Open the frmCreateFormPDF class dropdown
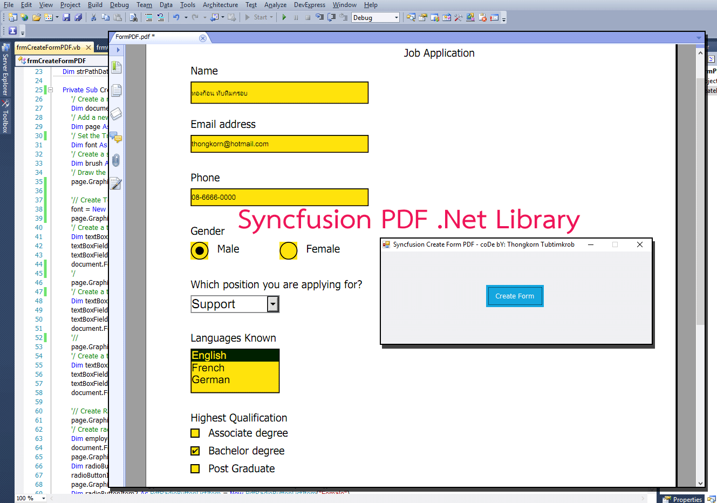 click(62, 61)
